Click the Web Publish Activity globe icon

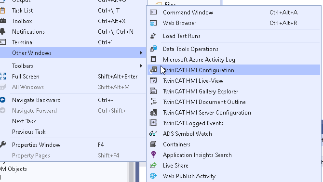point(153,176)
